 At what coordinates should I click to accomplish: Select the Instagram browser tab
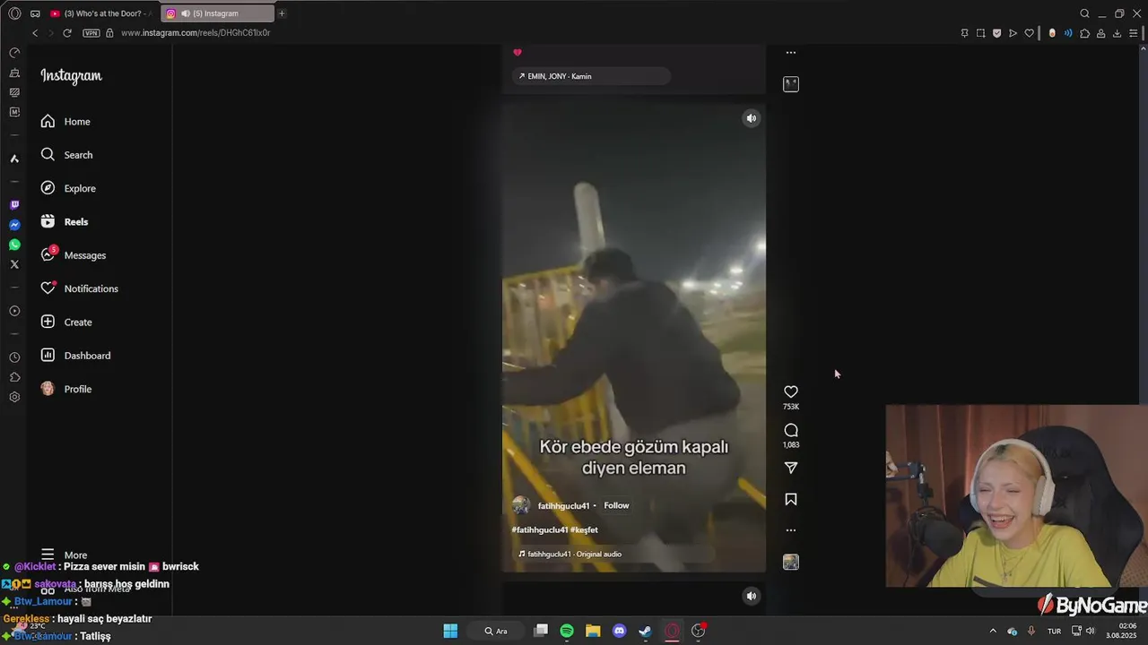pyautogui.click(x=218, y=13)
